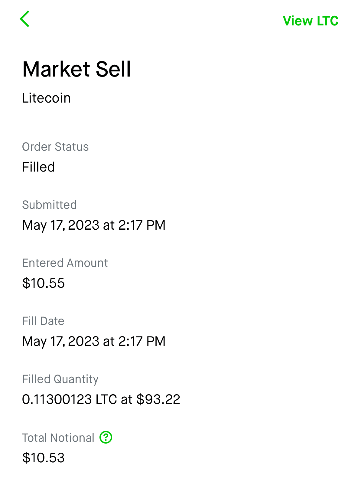The width and height of the screenshot is (348, 482).
Task: Tap the Filled Quantity label
Action: coord(60,379)
